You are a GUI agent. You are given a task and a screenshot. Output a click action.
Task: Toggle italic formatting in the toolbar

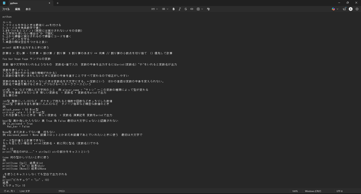[180, 9]
